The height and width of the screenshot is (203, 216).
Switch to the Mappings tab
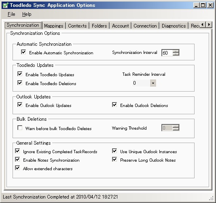[54, 26]
